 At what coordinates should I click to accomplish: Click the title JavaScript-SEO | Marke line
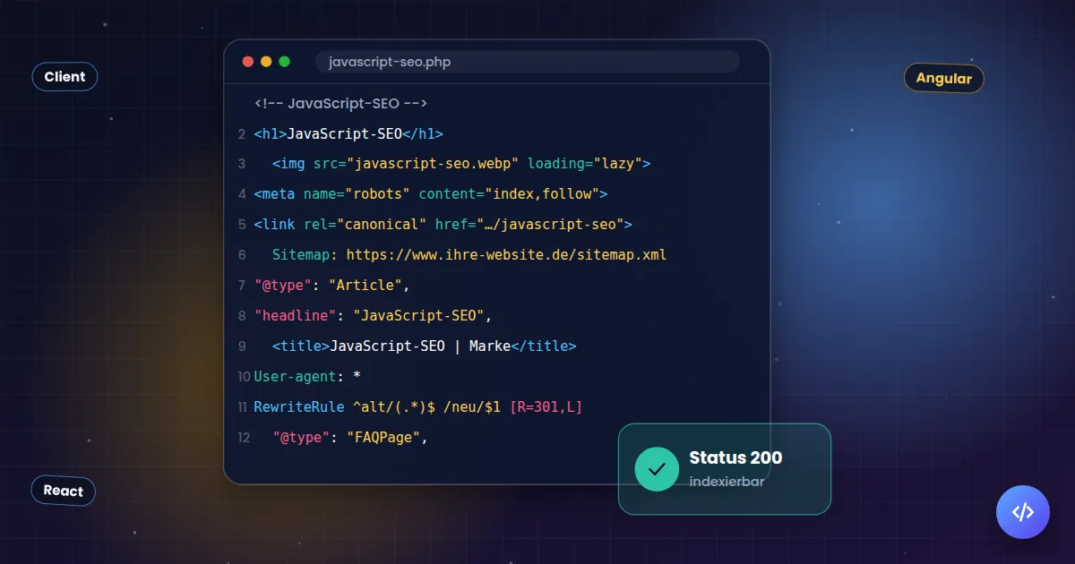point(425,346)
